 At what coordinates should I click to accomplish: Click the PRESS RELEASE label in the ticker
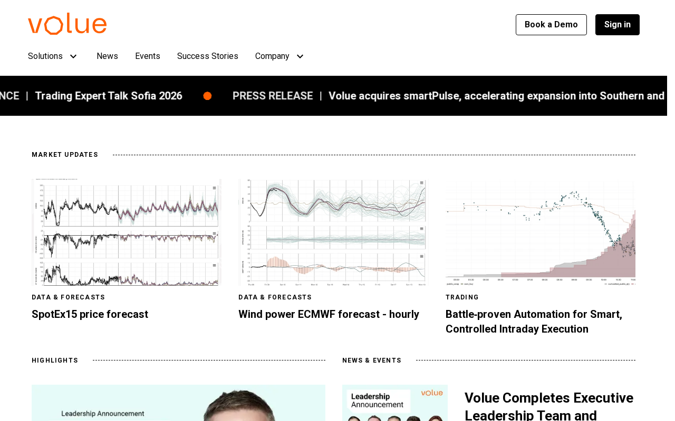(x=273, y=96)
